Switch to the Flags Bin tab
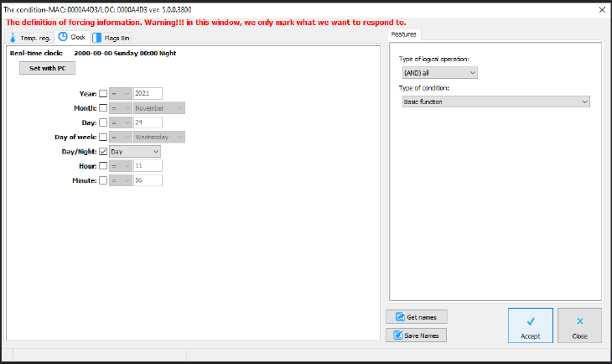 pyautogui.click(x=112, y=38)
